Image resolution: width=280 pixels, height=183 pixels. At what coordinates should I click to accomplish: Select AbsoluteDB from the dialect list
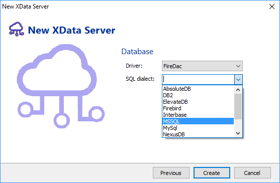tap(198, 89)
